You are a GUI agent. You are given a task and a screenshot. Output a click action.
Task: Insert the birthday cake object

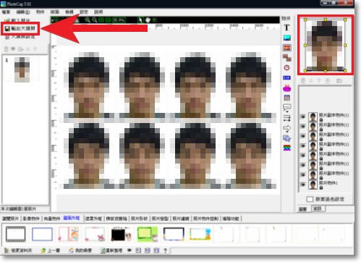(x=286, y=88)
